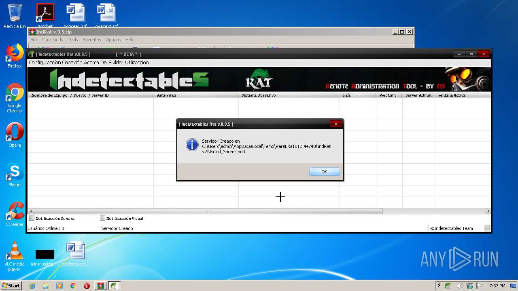Click the chameleon icon in the Rat title bar

(31, 54)
